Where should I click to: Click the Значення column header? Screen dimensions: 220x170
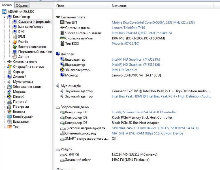point(119,6)
